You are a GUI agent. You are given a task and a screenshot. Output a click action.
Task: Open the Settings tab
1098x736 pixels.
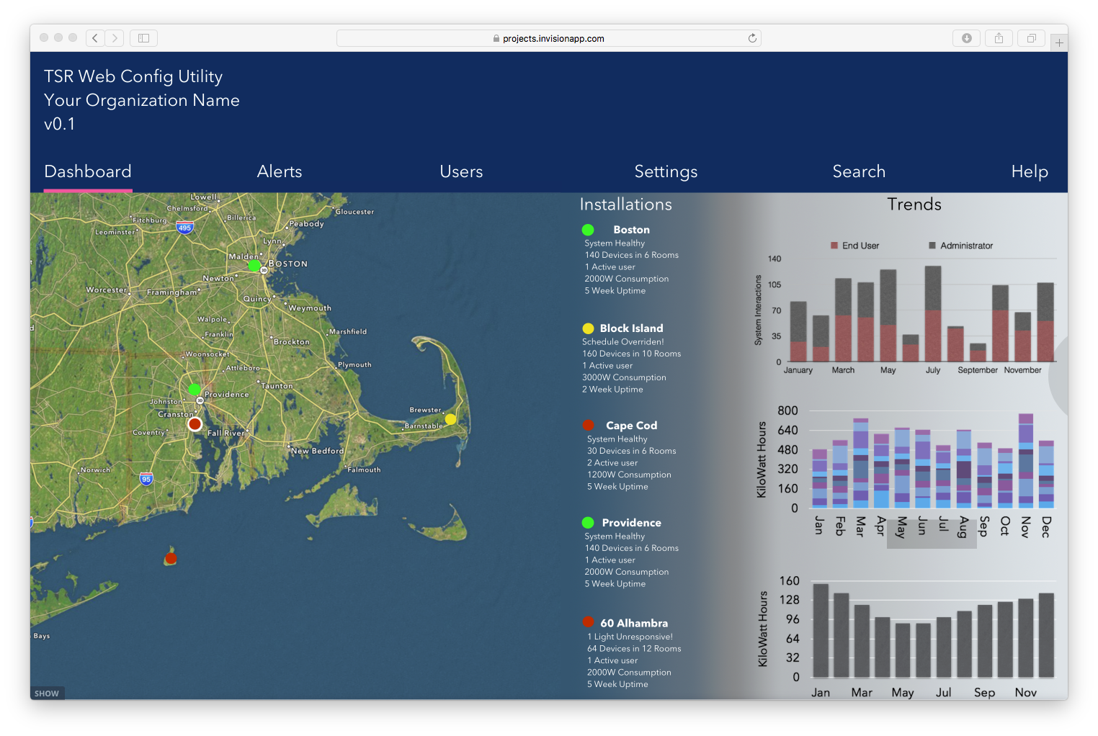[x=666, y=171]
